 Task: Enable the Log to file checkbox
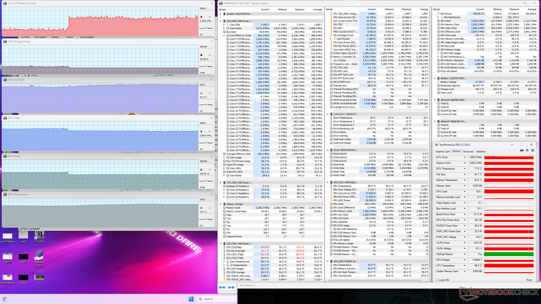(x=437, y=280)
